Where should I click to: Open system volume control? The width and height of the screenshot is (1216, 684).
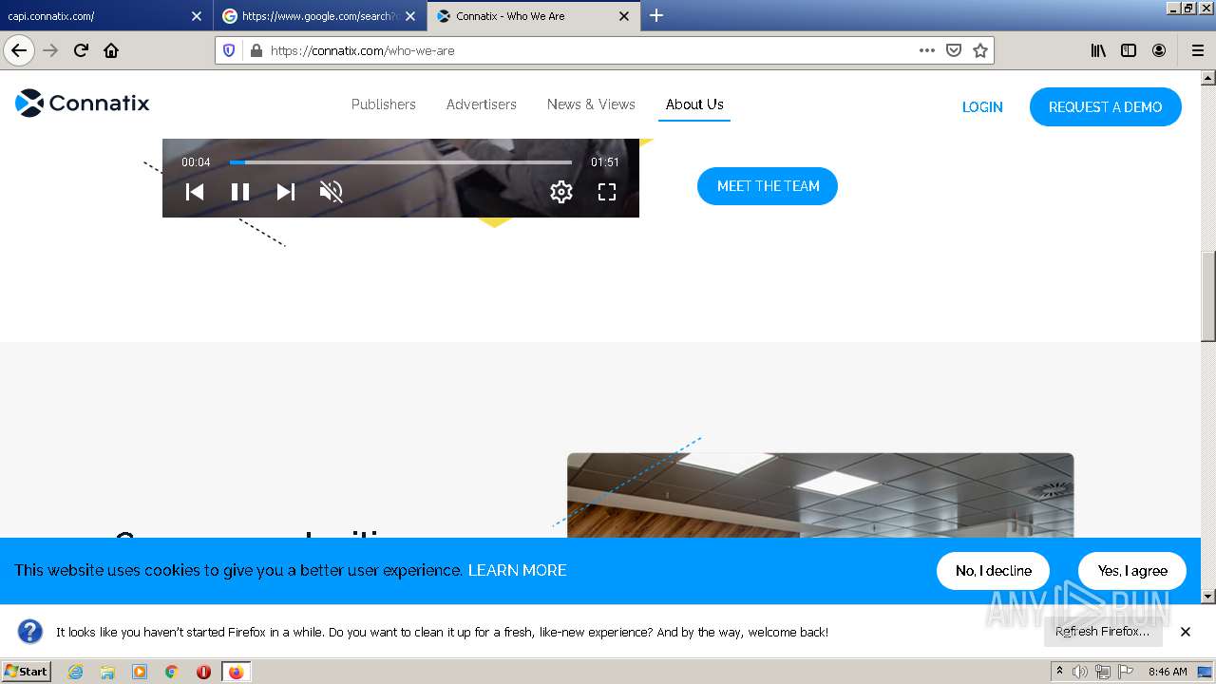tap(1080, 672)
